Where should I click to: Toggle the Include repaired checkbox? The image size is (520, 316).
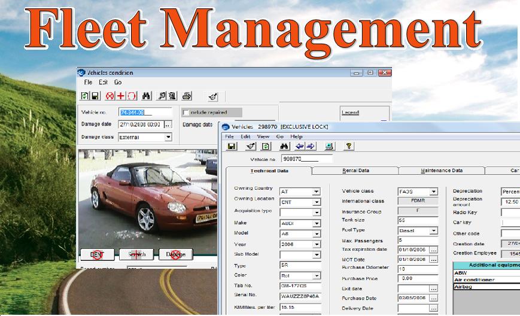(x=186, y=113)
